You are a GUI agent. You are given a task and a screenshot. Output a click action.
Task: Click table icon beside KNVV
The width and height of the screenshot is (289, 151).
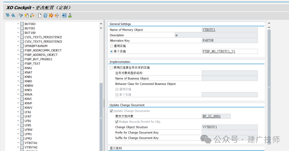point(22,108)
